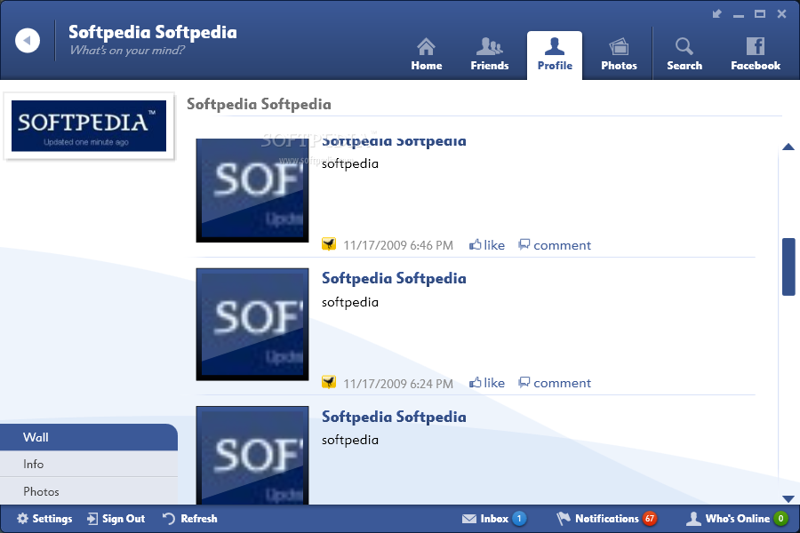Viewport: 800px width, 533px height.
Task: Click the scroll up arrow of wall feed
Action: click(788, 147)
